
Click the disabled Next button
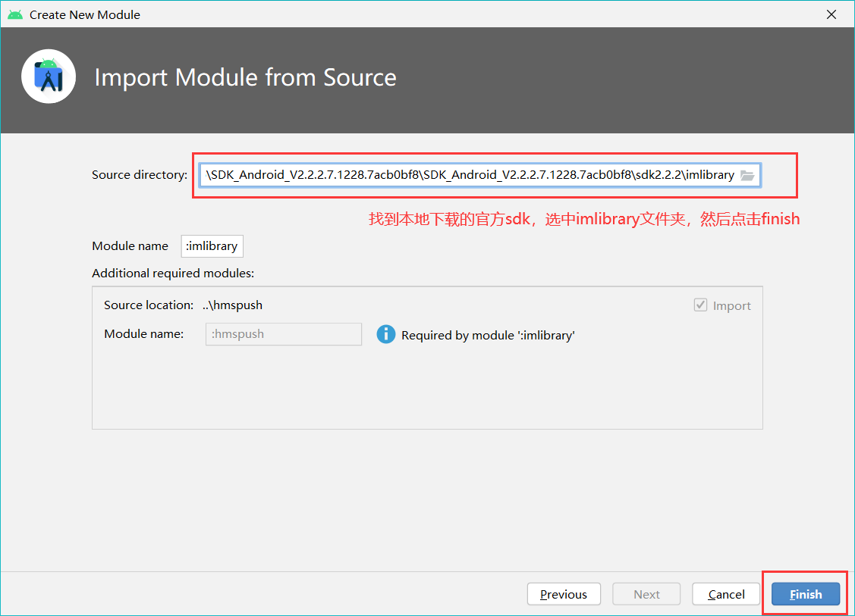(x=646, y=594)
